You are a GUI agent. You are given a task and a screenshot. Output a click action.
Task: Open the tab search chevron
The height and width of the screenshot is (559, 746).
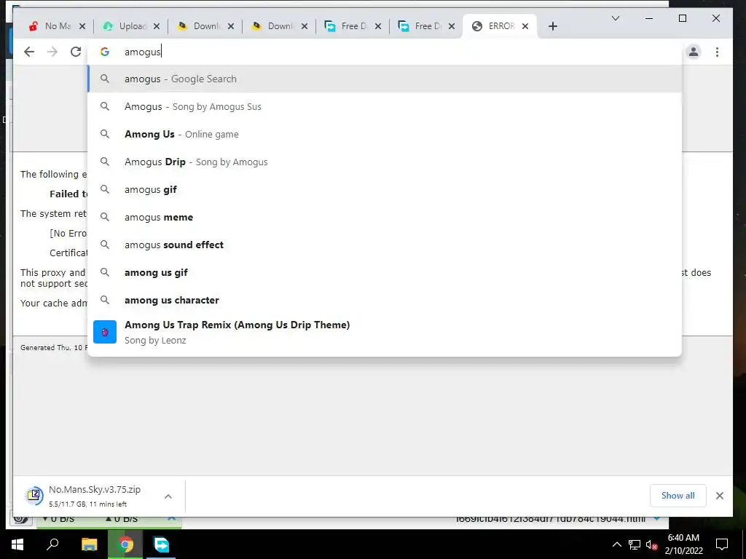coord(615,18)
